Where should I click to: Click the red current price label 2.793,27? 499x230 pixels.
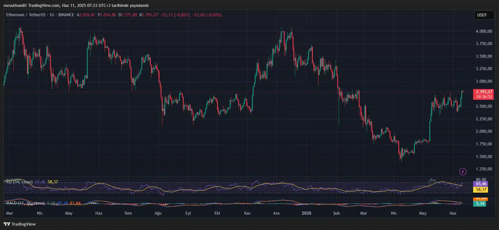(483, 92)
